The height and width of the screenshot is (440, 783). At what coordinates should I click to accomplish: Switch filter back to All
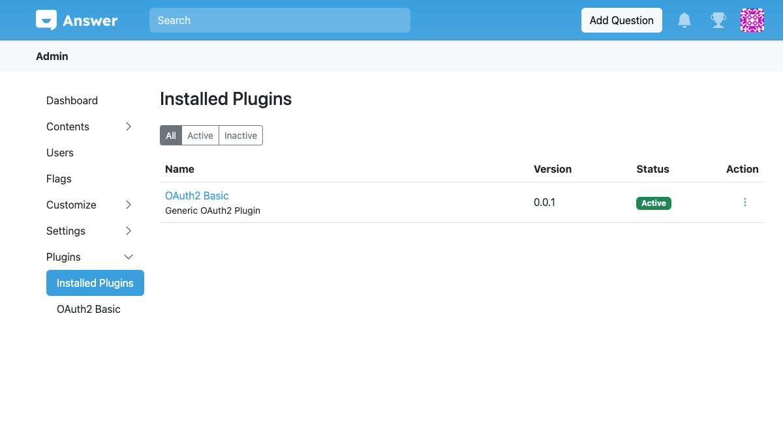(170, 135)
